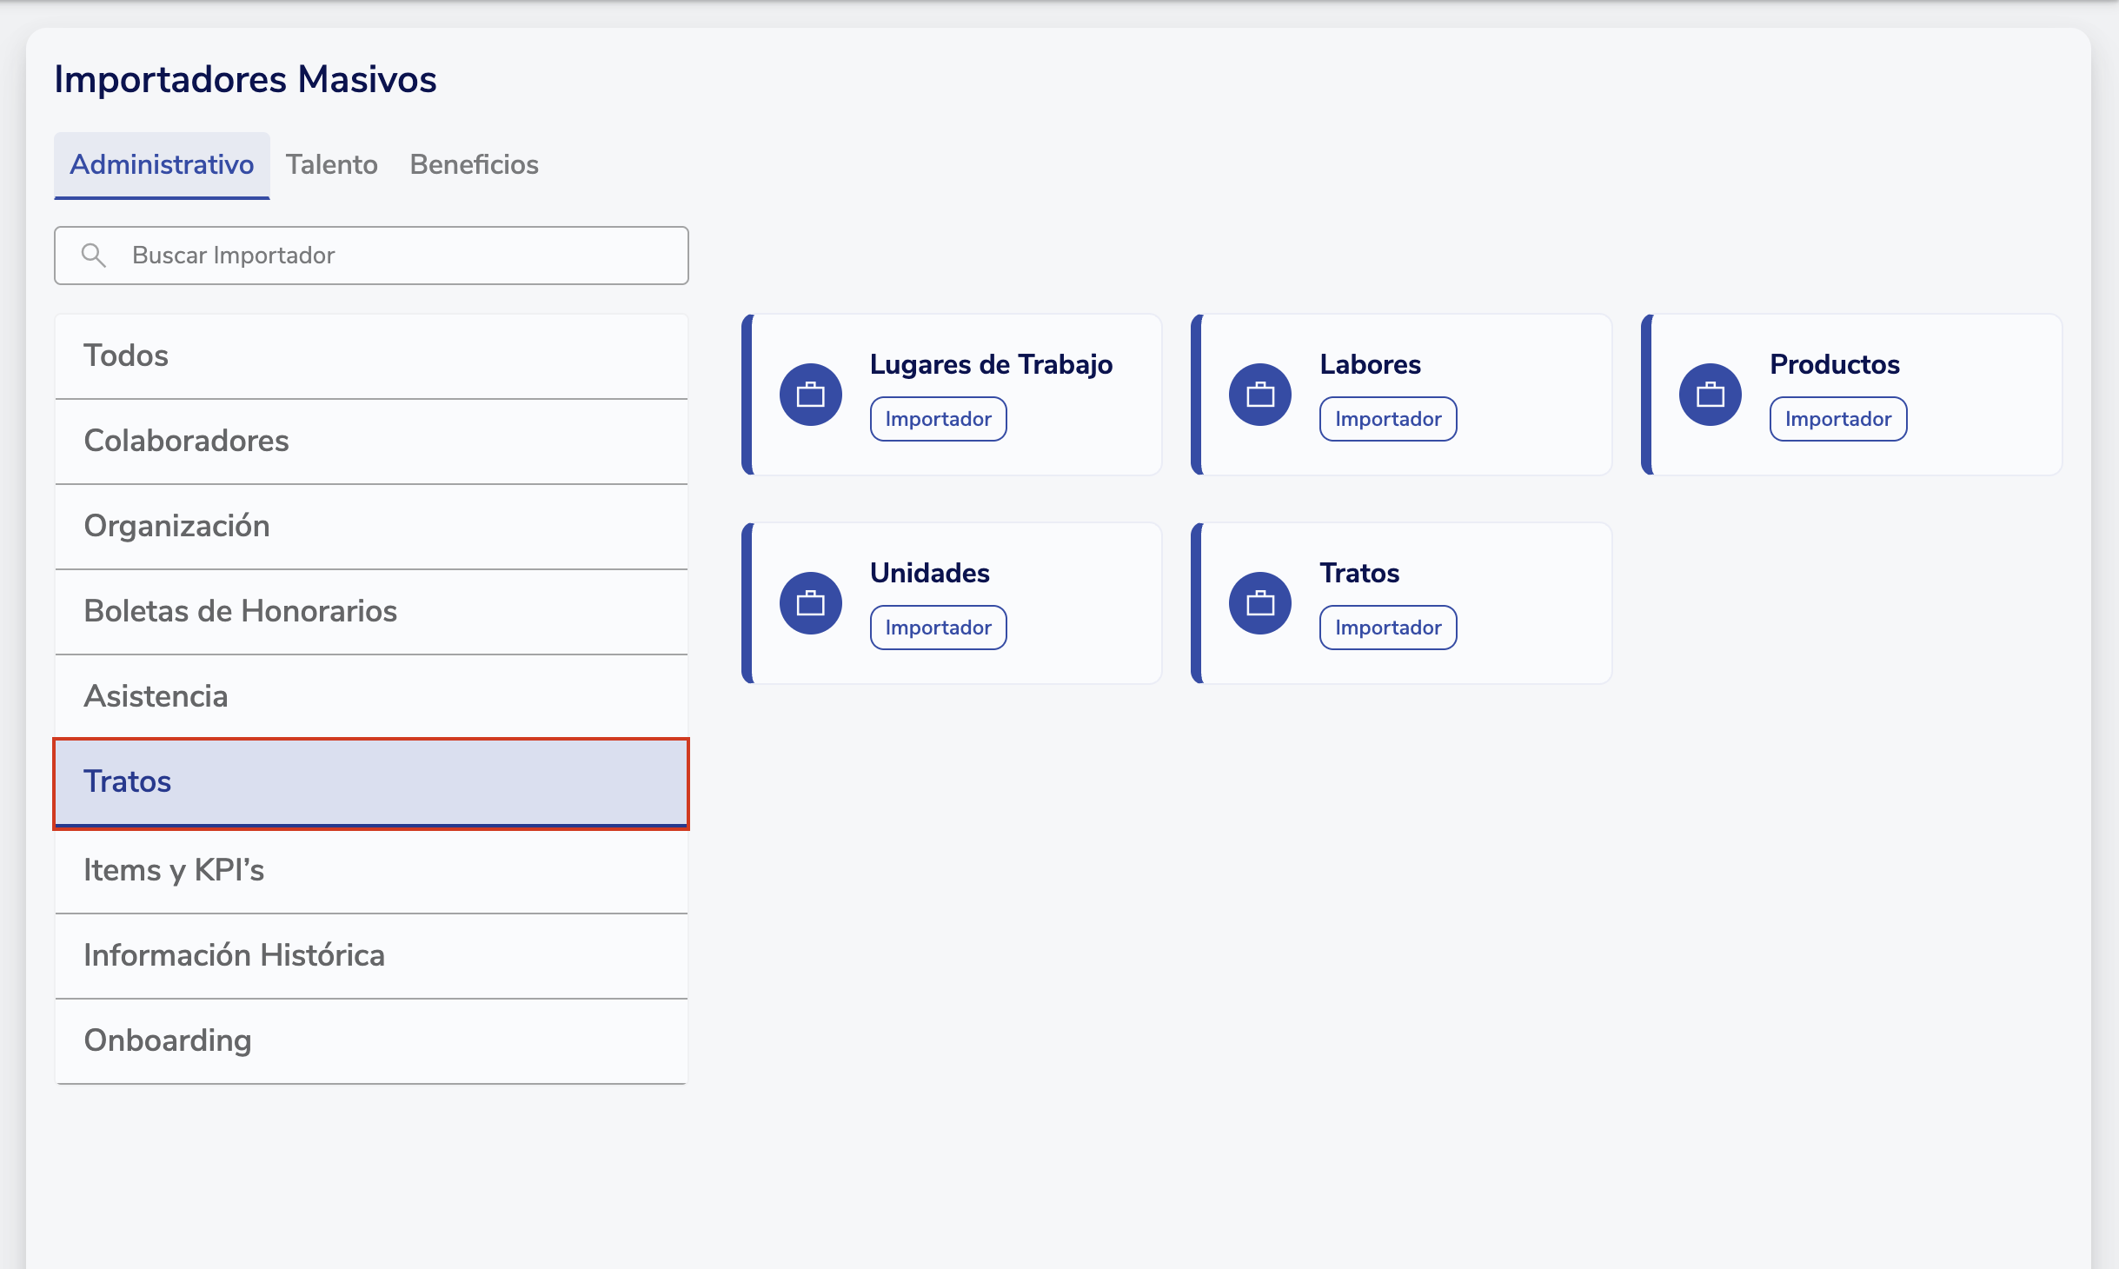Click the search magnifier icon
2119x1269 pixels.
click(x=93, y=256)
